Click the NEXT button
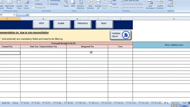 click(x=104, y=24)
